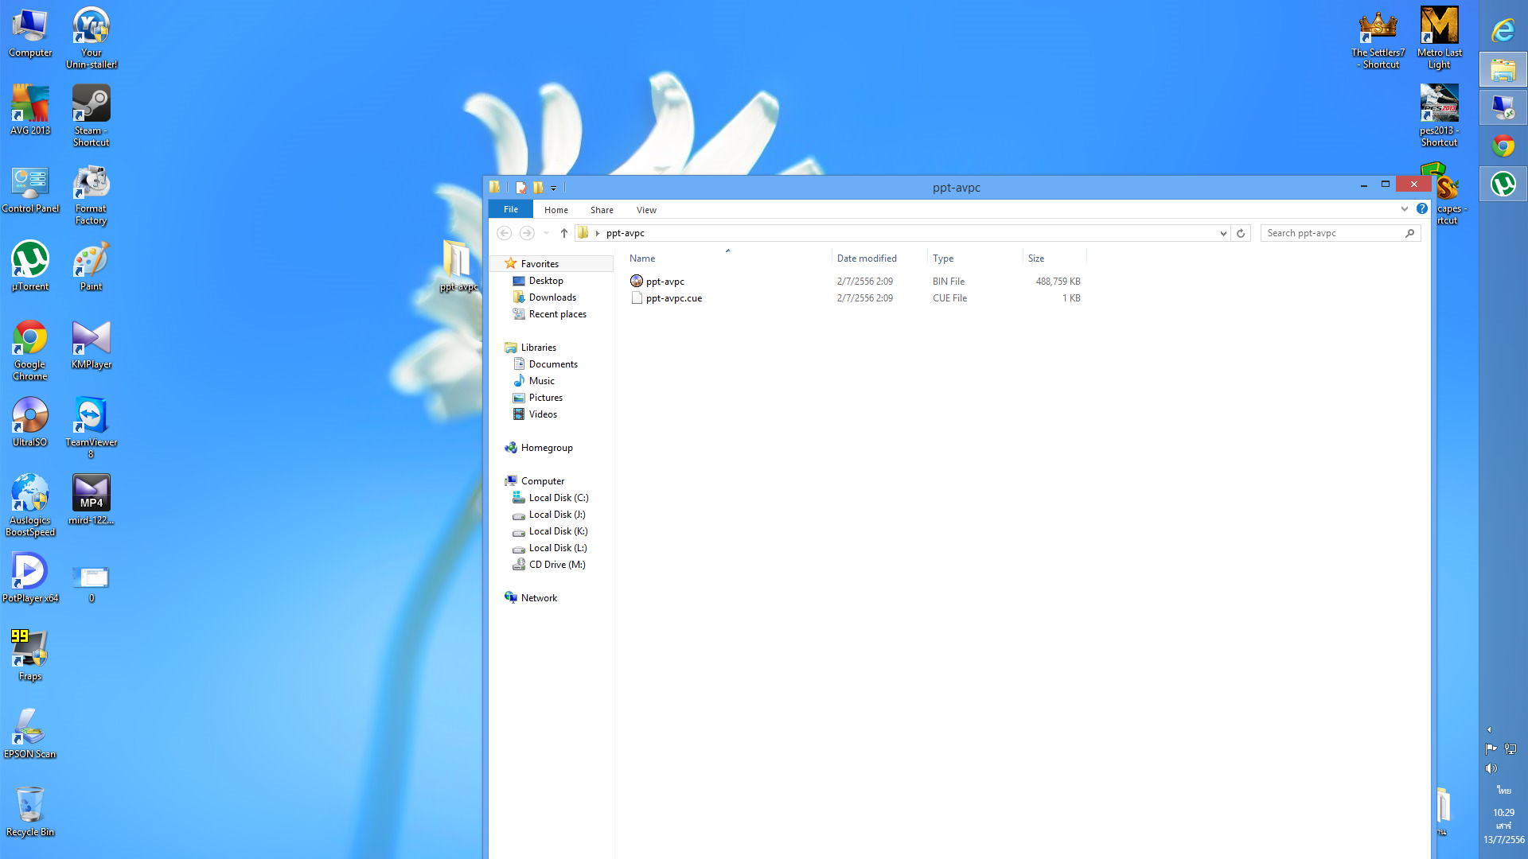Open Google Chrome from the taskbar
1528x859 pixels.
click(1503, 146)
